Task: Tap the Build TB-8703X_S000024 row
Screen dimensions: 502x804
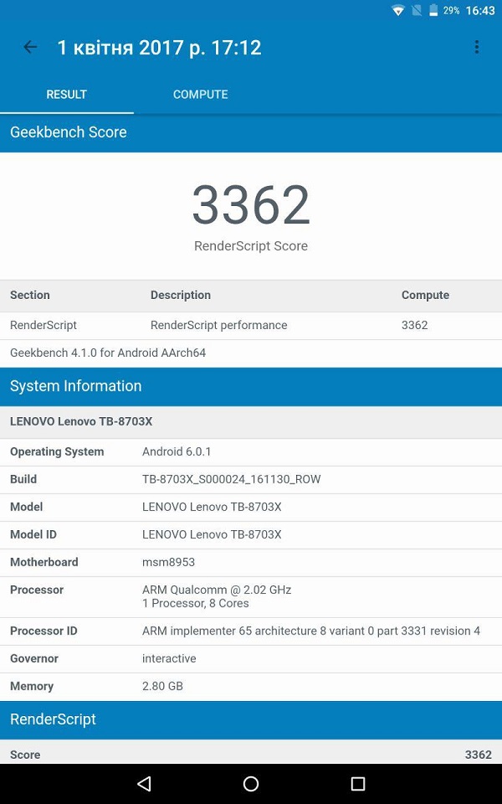Action: (x=251, y=479)
